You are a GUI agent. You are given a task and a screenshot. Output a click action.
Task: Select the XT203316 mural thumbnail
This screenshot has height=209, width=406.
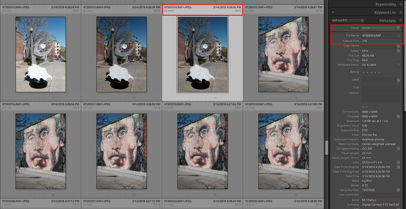(x=41, y=151)
